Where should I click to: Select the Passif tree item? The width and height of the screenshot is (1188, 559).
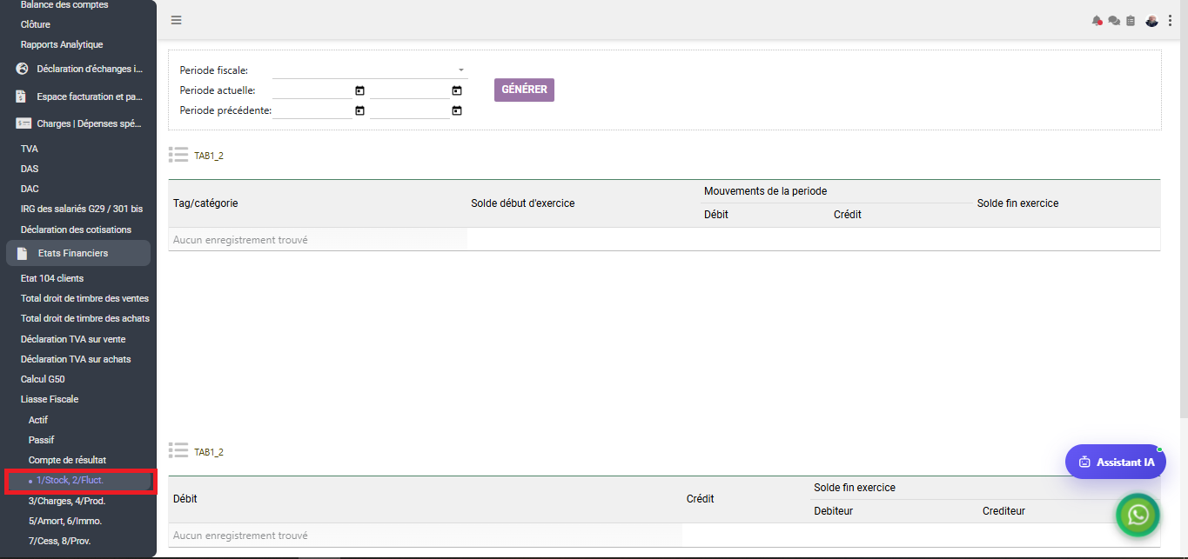(x=41, y=440)
